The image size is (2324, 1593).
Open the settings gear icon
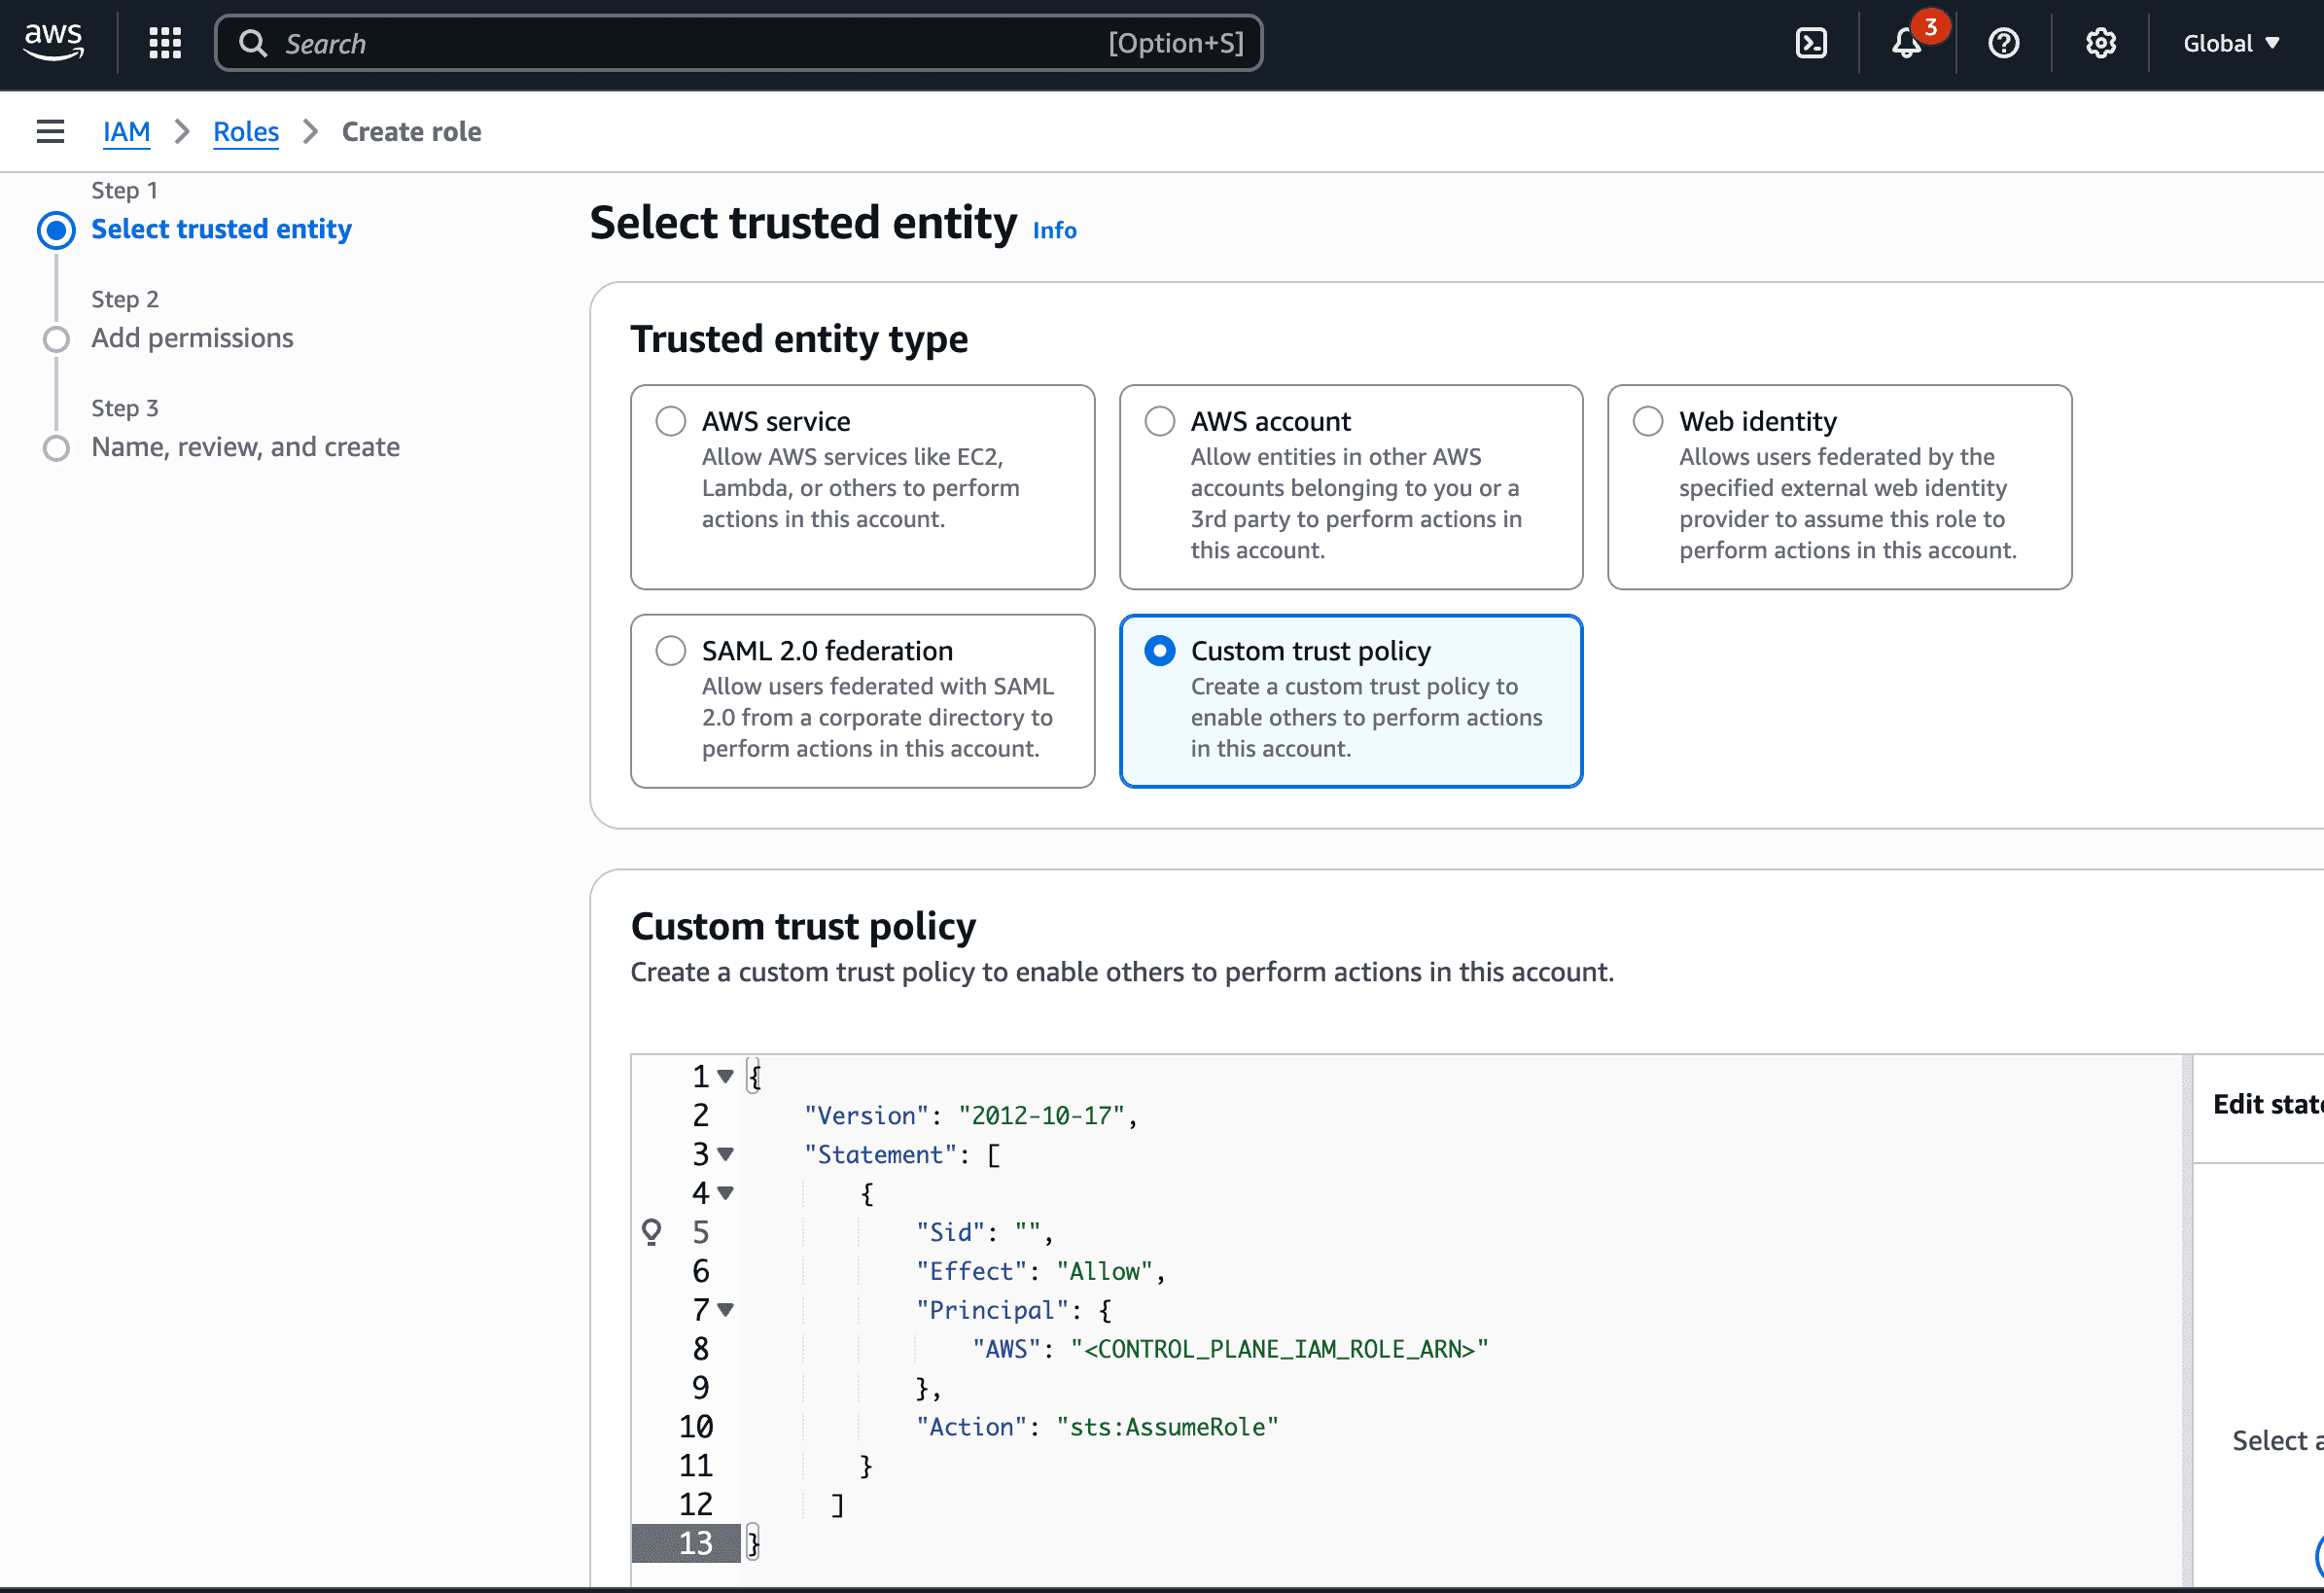[2101, 43]
